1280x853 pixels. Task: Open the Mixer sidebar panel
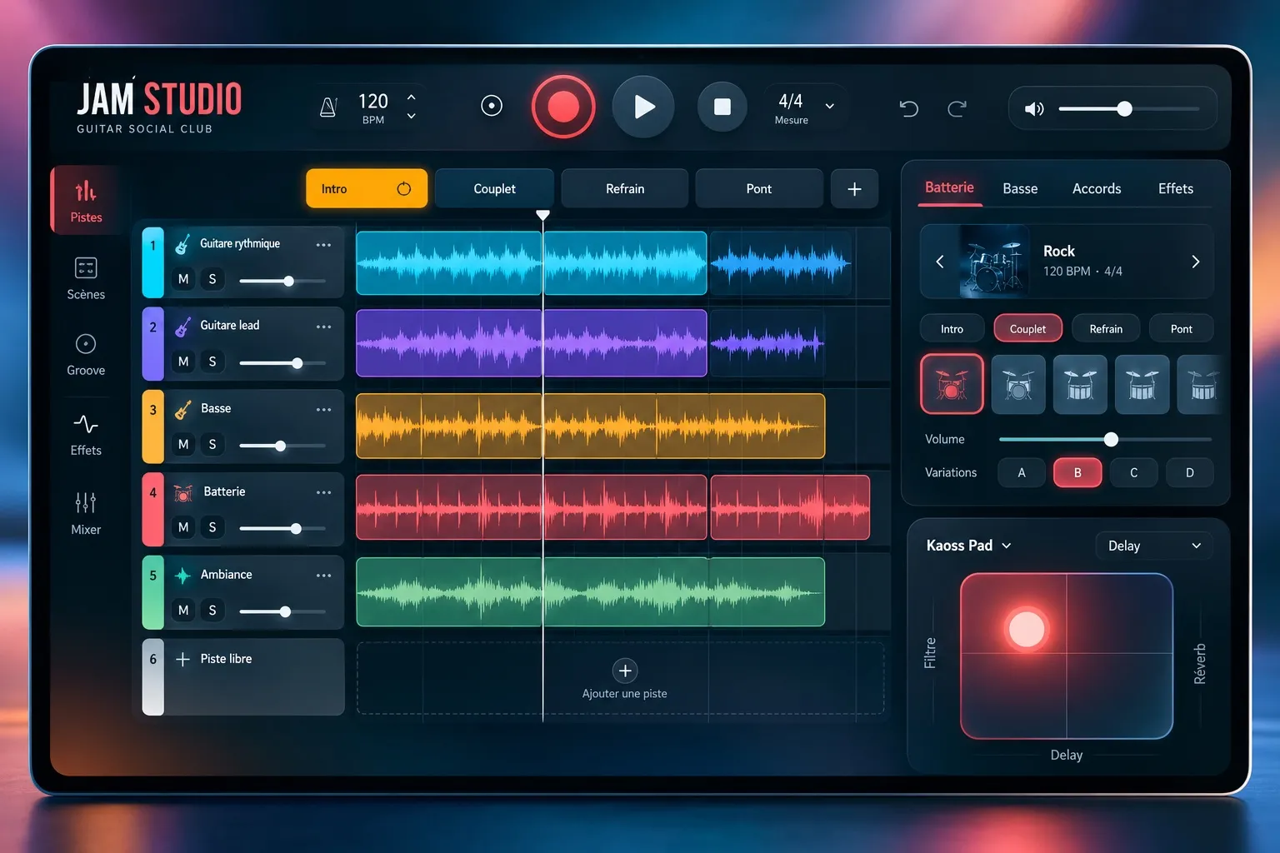coord(86,512)
